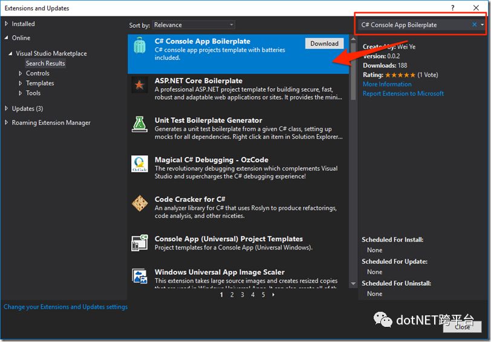
Task: Click the Console App (Universal) Project Templates icon
Action: [x=139, y=243]
